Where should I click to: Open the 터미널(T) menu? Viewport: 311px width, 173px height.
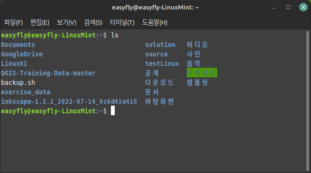122,22
